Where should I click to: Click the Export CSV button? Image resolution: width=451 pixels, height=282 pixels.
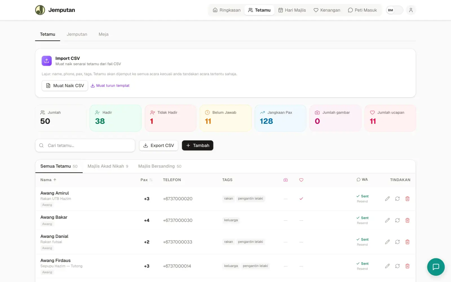pyautogui.click(x=159, y=146)
